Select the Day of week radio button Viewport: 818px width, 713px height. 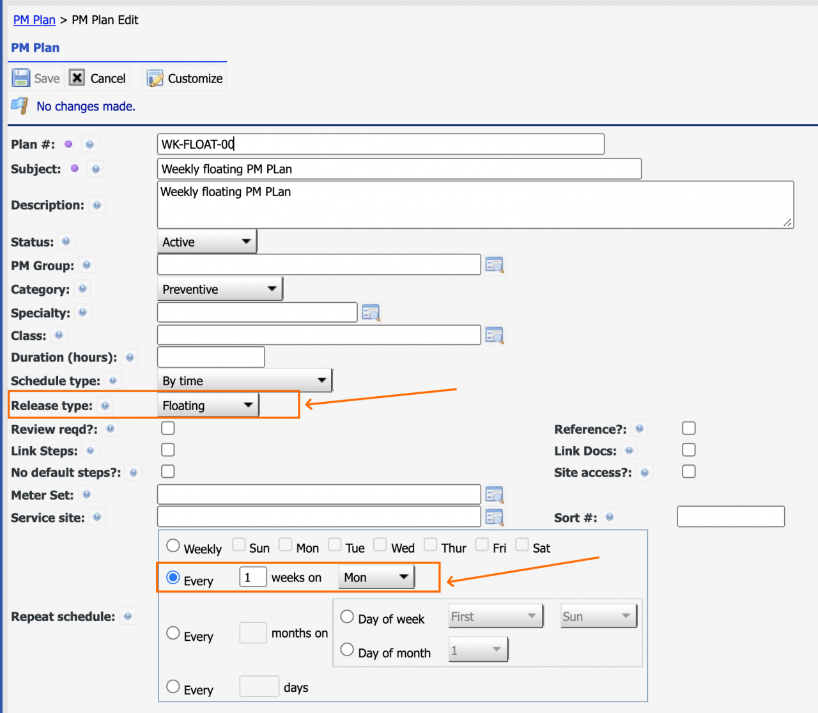pyautogui.click(x=347, y=617)
